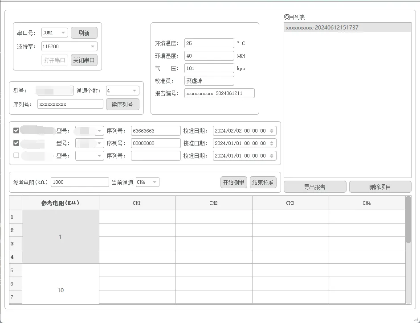Screen dimensions: 420x323
Task: Click spinner arrows of 2024/01/01 00:00:00 field
Action: [x=272, y=156]
